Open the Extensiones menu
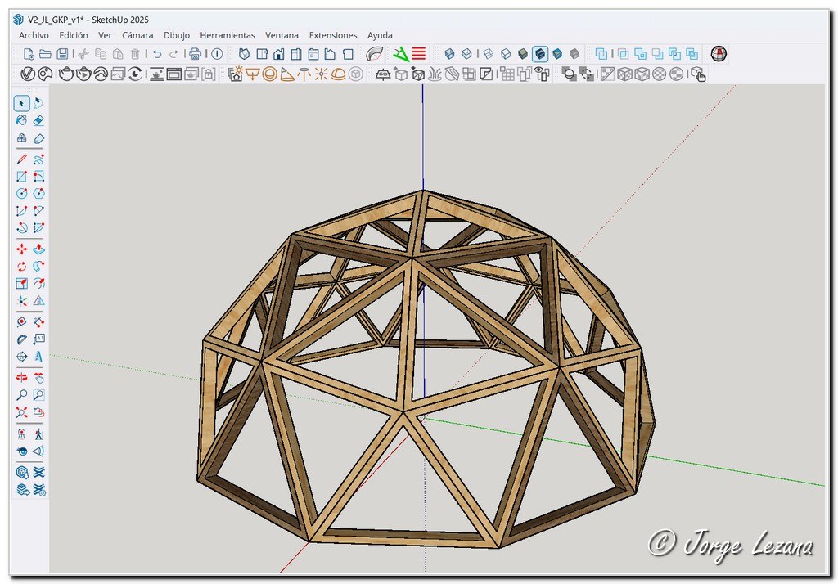Image resolution: width=838 pixels, height=584 pixels. tap(333, 35)
